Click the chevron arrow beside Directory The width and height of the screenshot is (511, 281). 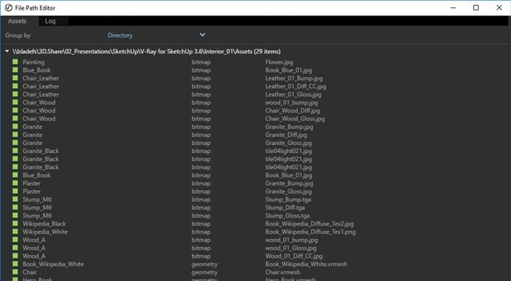(202, 35)
